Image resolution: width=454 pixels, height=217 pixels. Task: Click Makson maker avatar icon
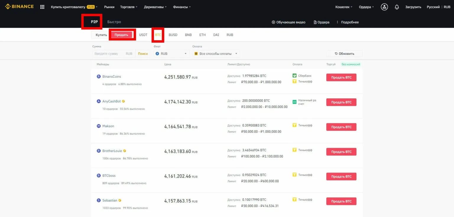(99, 126)
